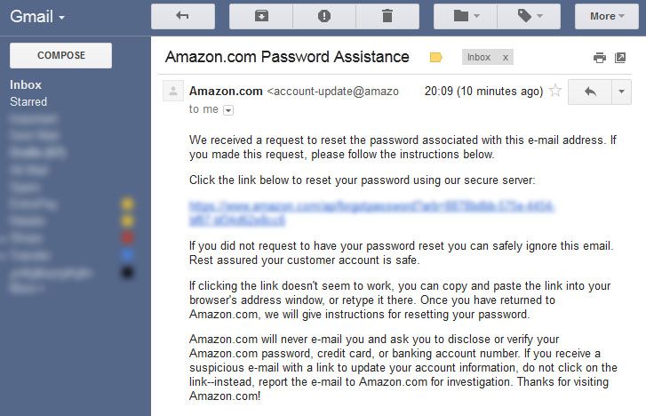Viewport: 646px width, 416px height.
Task: Click the COMPOSE button
Action: point(61,56)
